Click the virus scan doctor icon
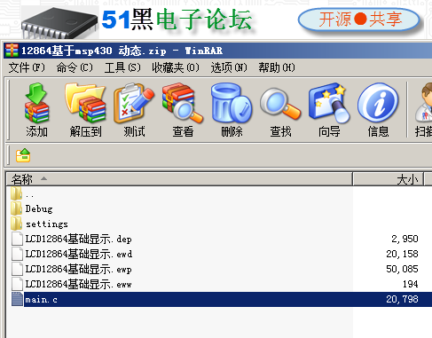 424,102
